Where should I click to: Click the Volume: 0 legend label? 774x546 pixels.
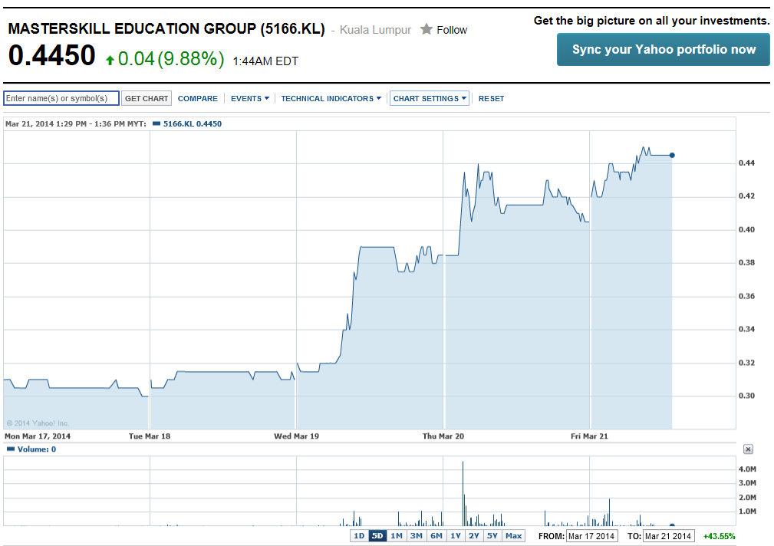[37, 449]
